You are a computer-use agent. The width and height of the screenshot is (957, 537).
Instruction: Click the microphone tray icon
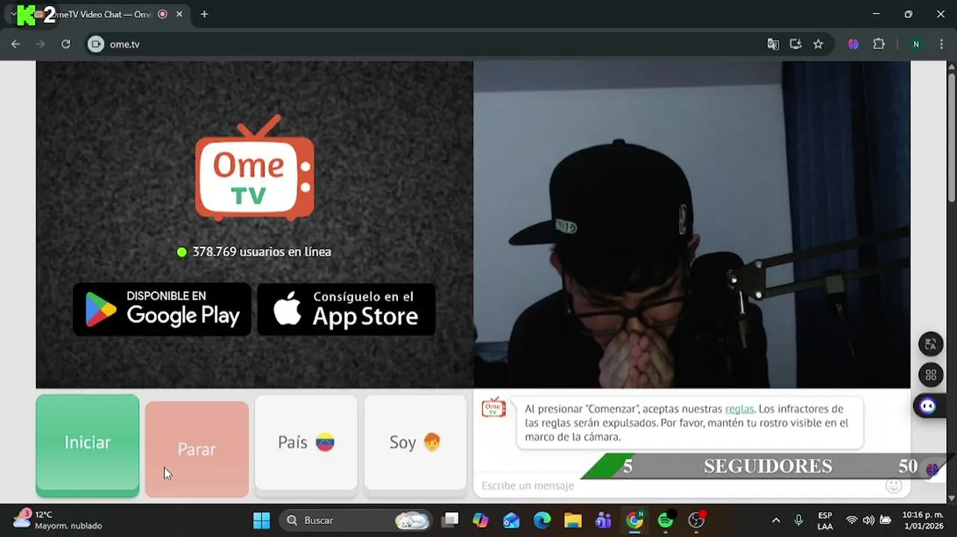coord(798,521)
